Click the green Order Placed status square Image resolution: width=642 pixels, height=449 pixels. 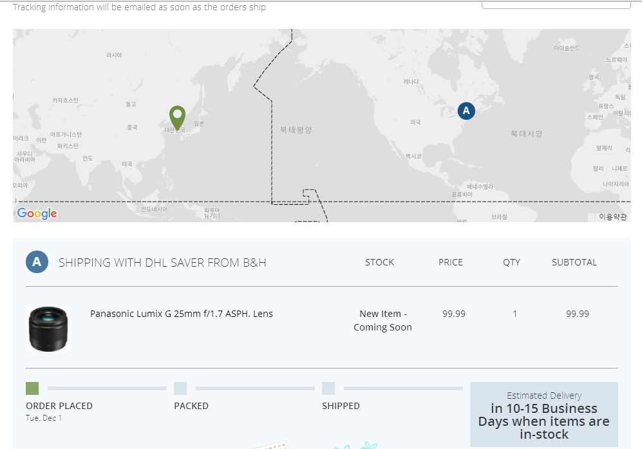click(x=32, y=388)
